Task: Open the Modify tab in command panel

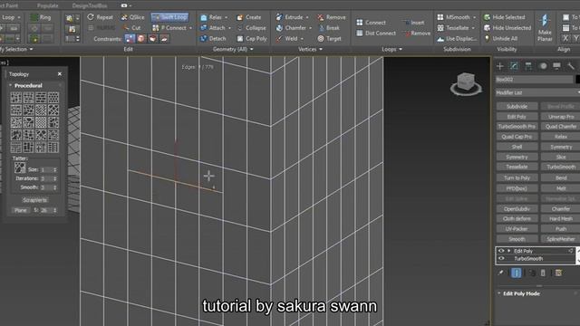Action: coord(514,66)
